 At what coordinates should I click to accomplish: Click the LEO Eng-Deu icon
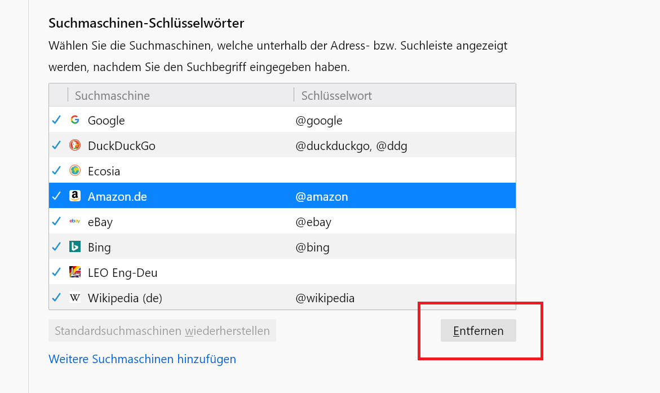point(74,272)
